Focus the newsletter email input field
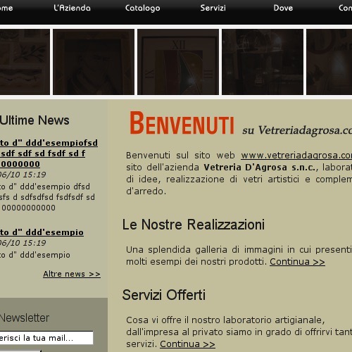The image size is (352, 352). point(46,338)
